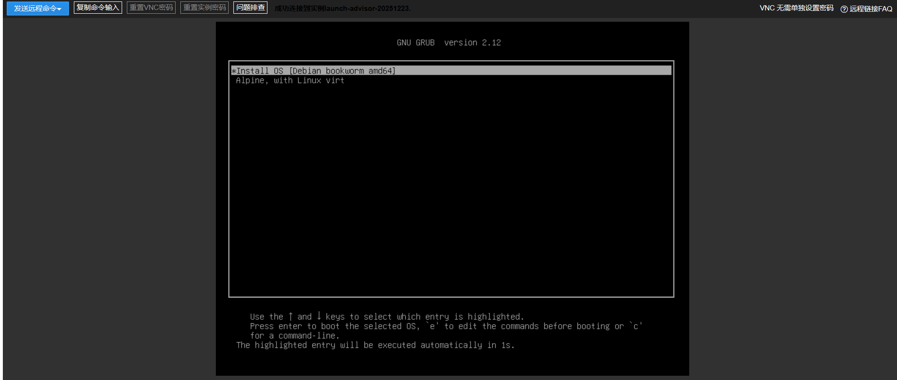Screen dimensions: 897x380
Task: Click the VNC 无需单独设置密码 text
Action: (797, 8)
